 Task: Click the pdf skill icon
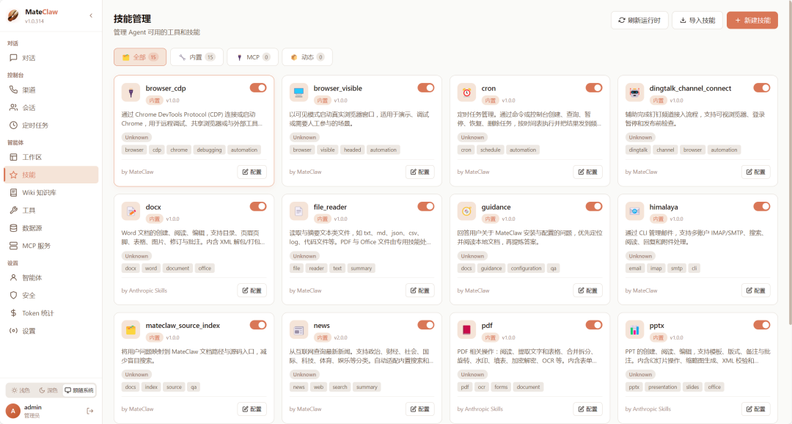tap(467, 329)
